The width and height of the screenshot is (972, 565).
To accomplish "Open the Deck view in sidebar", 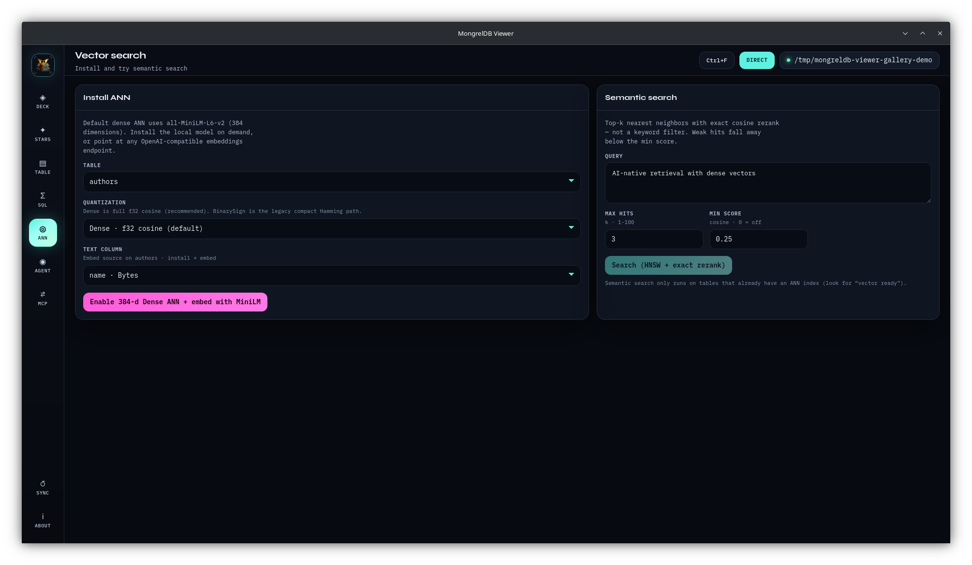I will [x=43, y=101].
